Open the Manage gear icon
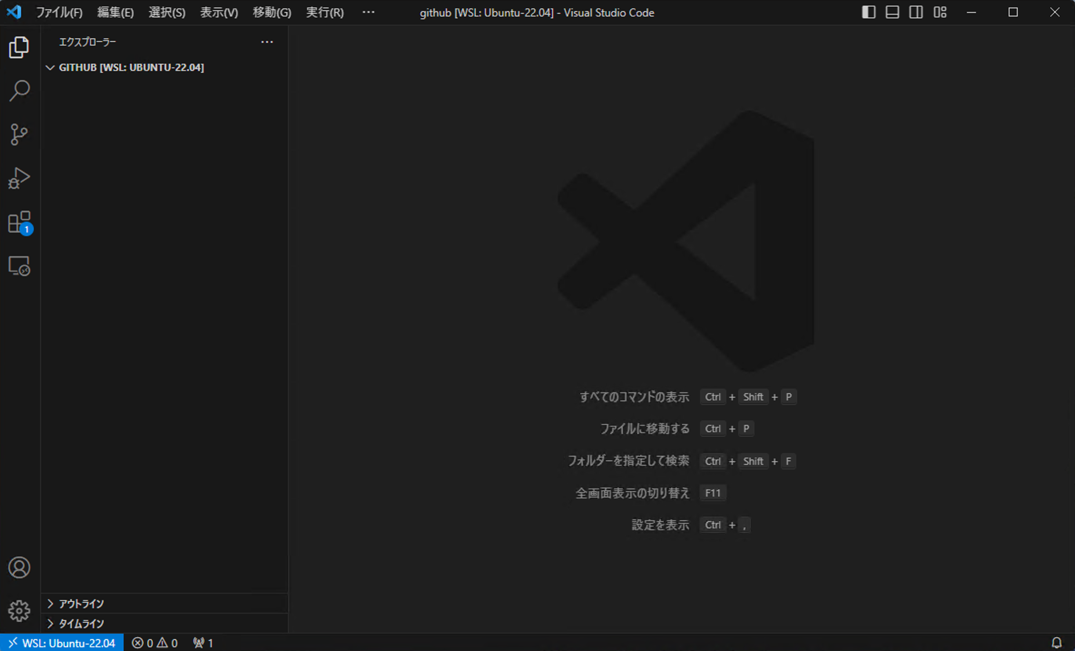Screen dimensions: 1075x651 coord(19,611)
